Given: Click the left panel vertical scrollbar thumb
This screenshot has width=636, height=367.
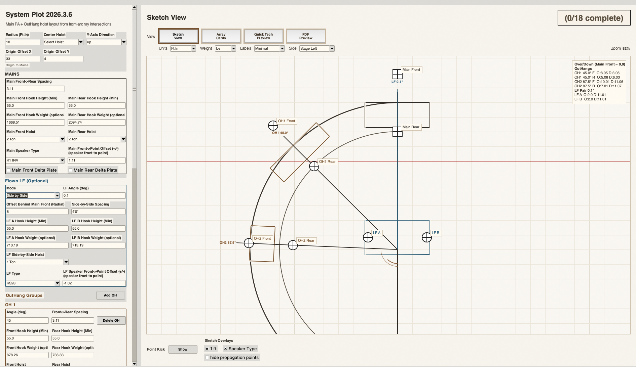Looking at the screenshot, I should (x=134, y=89).
